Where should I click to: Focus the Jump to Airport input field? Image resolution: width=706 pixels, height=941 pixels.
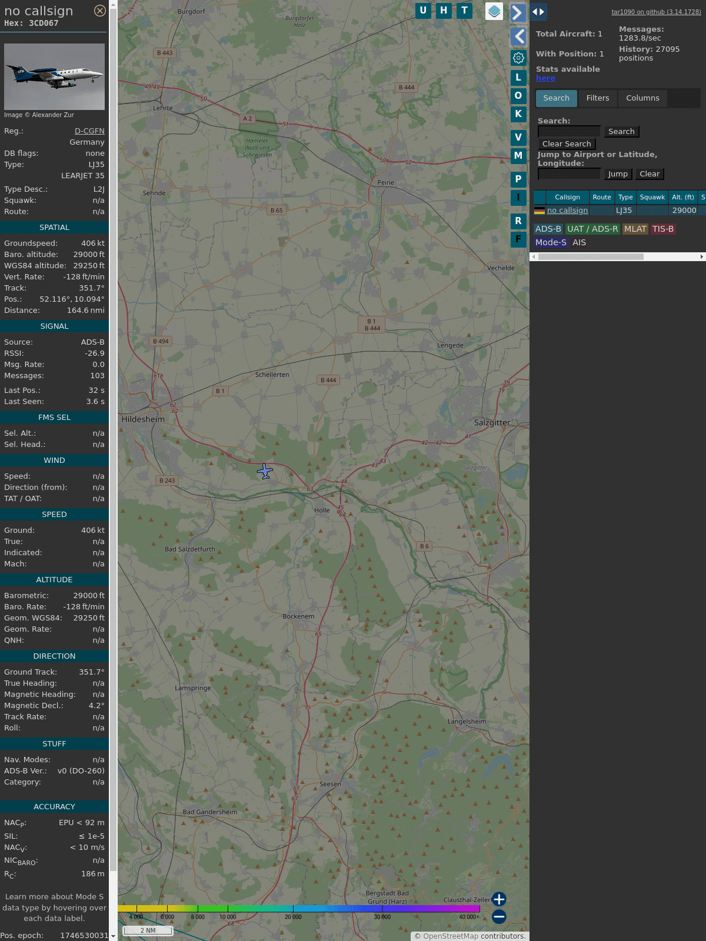click(569, 174)
